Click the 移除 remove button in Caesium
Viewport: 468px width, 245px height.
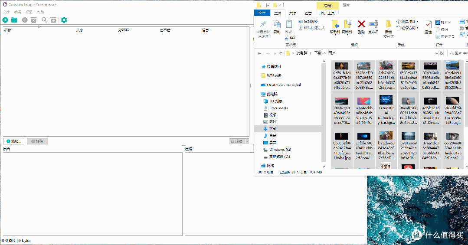[x=37, y=141]
